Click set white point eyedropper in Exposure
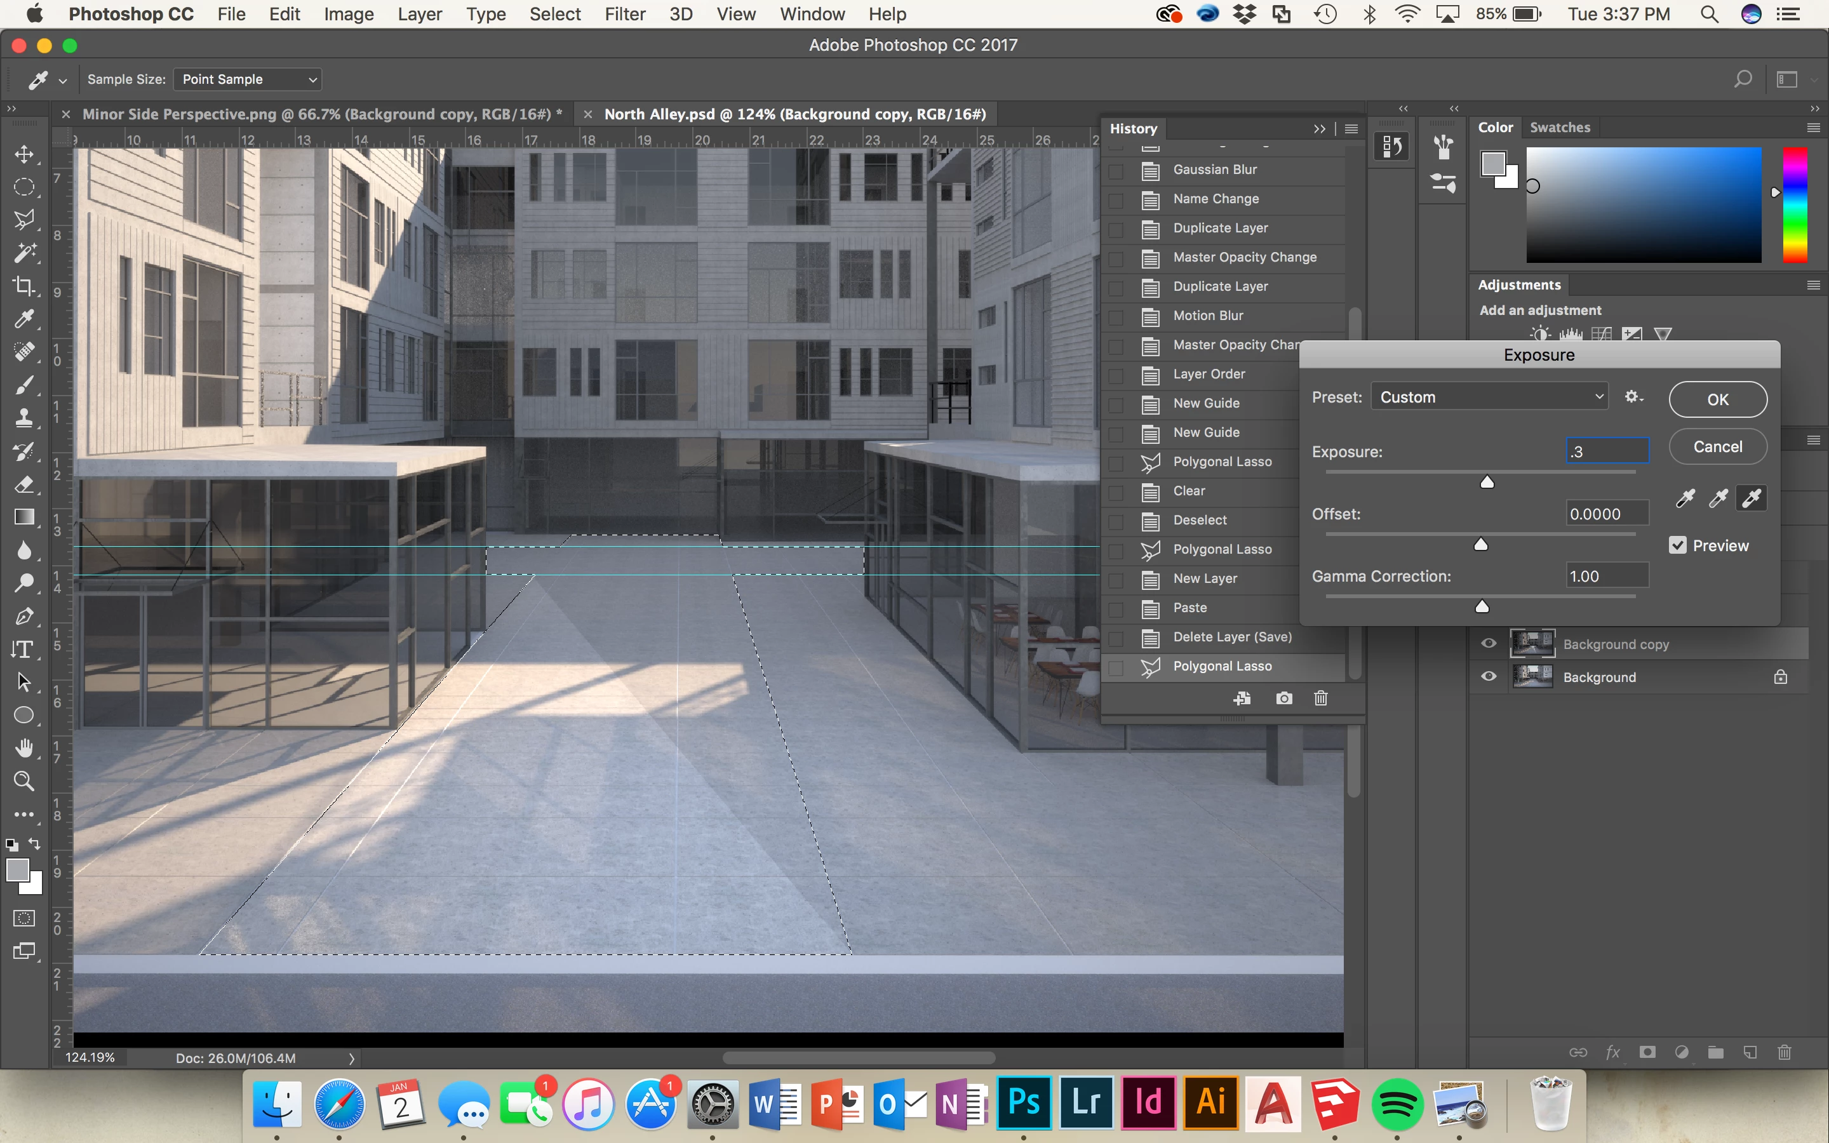Screen dimensions: 1829x1143 coord(1751,498)
